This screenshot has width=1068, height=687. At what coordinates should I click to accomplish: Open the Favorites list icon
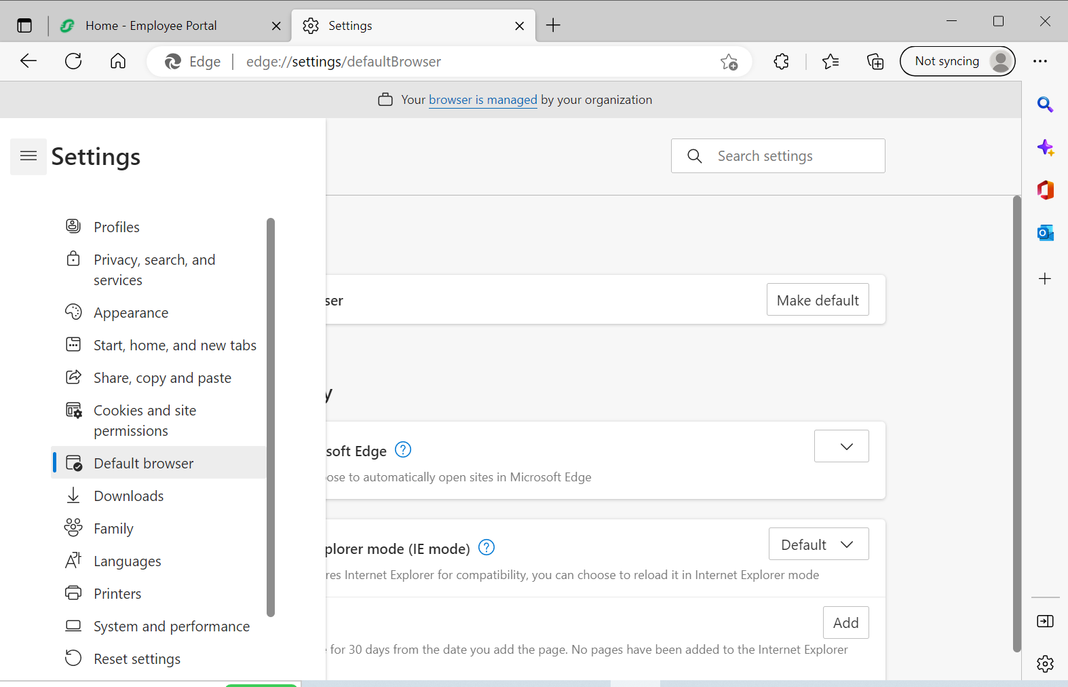pyautogui.click(x=831, y=62)
